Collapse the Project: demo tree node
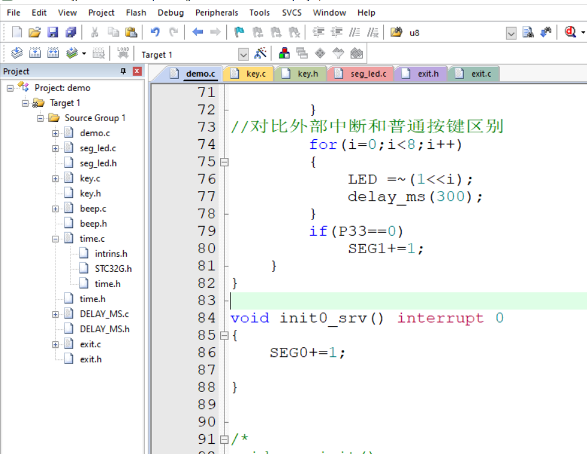Viewport: 587px width, 454px height. 10,88
